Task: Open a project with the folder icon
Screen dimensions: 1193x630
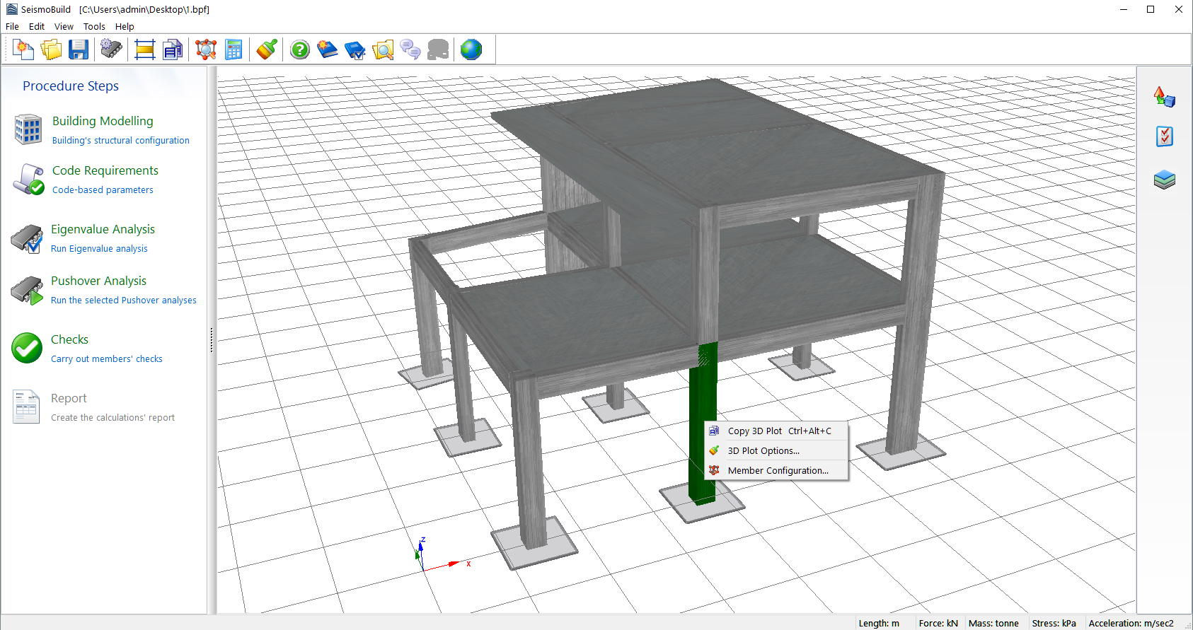Action: [x=51, y=49]
